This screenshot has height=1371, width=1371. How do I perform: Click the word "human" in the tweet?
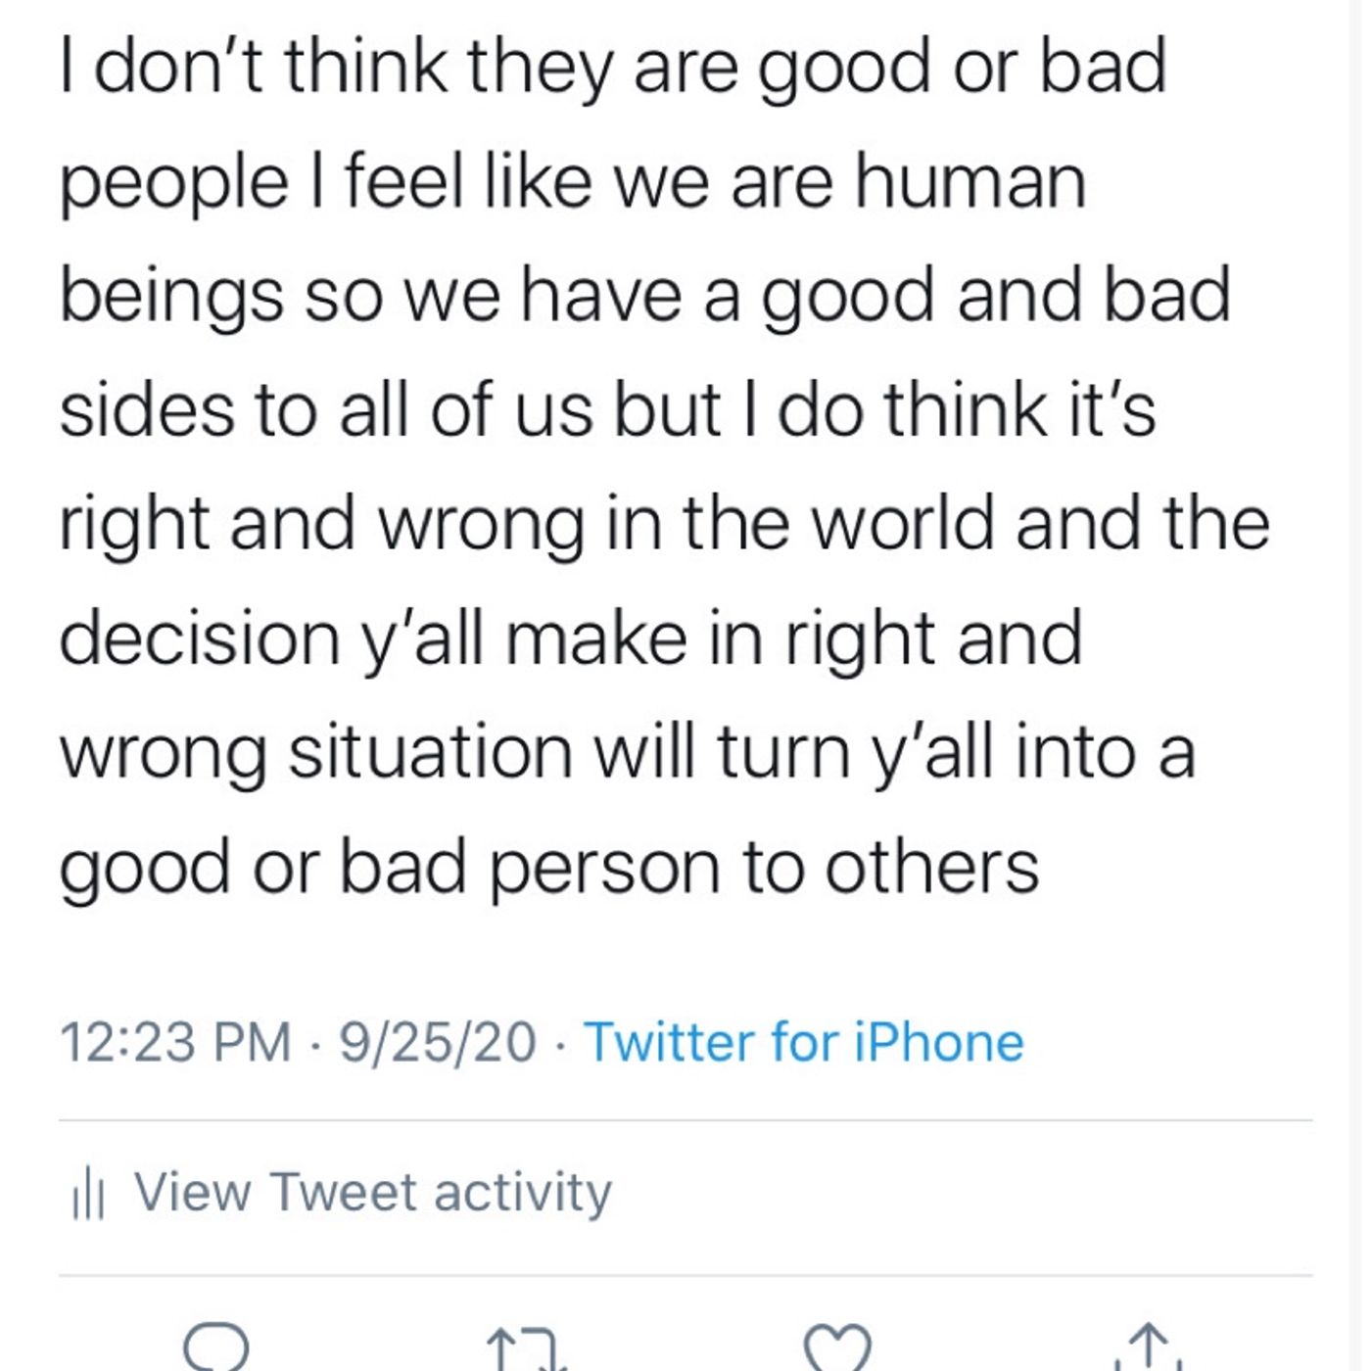[970, 181]
